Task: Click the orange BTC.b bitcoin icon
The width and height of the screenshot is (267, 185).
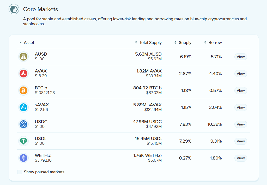Action: [x=23, y=90]
